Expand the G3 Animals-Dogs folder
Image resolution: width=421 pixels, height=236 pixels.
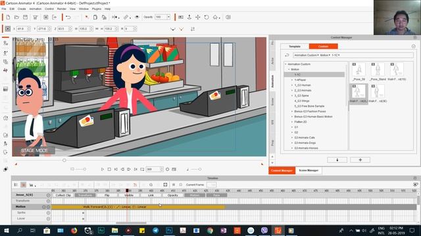tap(292, 143)
